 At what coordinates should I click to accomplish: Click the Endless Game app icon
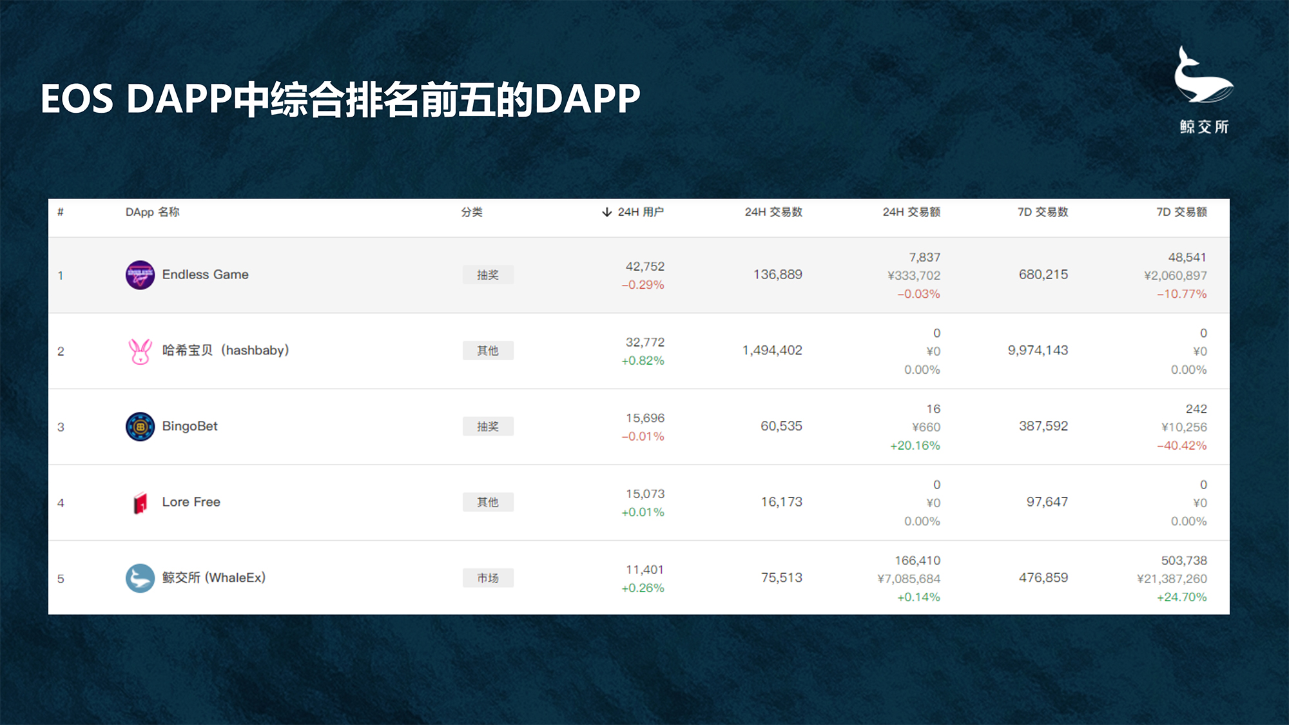pos(140,275)
